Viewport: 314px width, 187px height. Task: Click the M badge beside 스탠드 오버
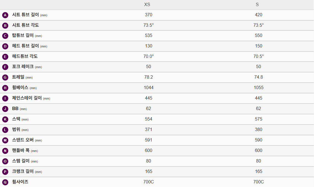point(5,140)
